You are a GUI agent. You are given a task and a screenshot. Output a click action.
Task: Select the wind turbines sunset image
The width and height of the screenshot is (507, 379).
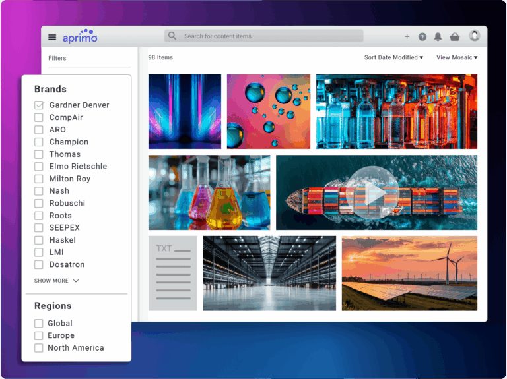coord(409,273)
